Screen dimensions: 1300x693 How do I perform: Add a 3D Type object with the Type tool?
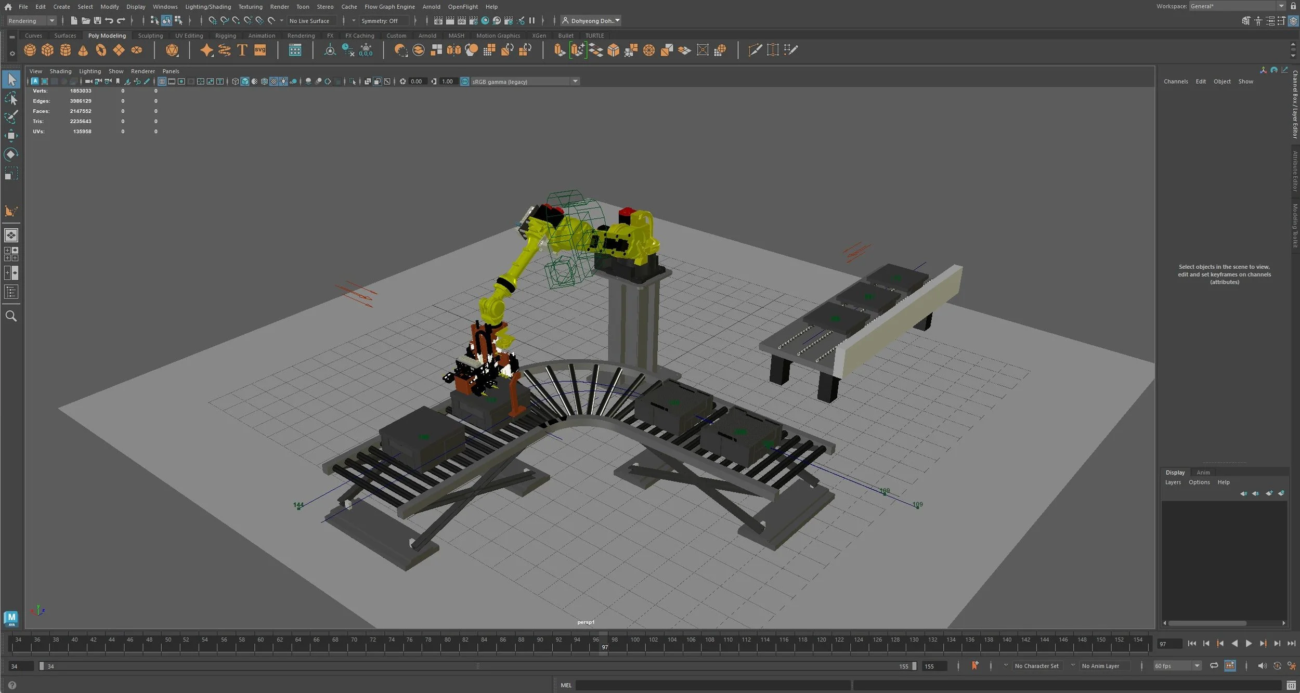point(242,50)
